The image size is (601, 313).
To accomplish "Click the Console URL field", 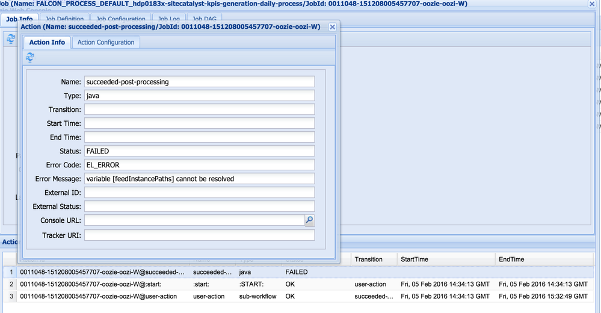I will click(194, 220).
